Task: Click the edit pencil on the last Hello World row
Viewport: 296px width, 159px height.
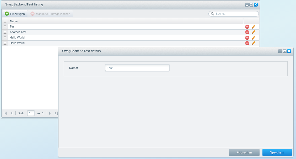Action: [253, 43]
